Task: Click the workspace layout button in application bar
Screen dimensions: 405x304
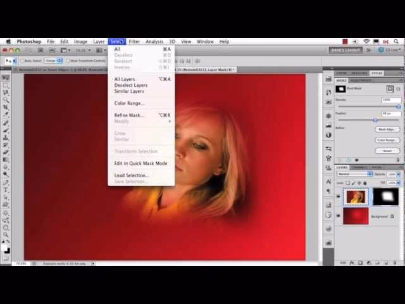Action: (x=346, y=50)
